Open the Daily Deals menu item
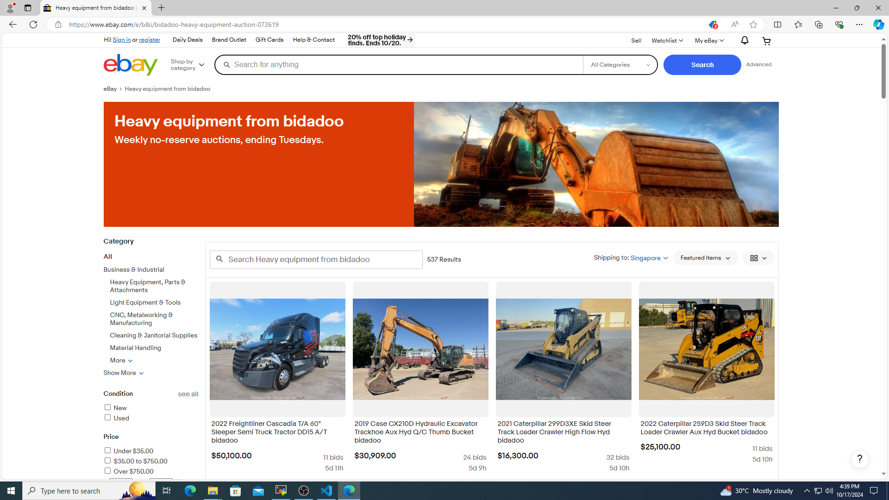Screen dimensions: 889x500 pyautogui.click(x=187, y=40)
